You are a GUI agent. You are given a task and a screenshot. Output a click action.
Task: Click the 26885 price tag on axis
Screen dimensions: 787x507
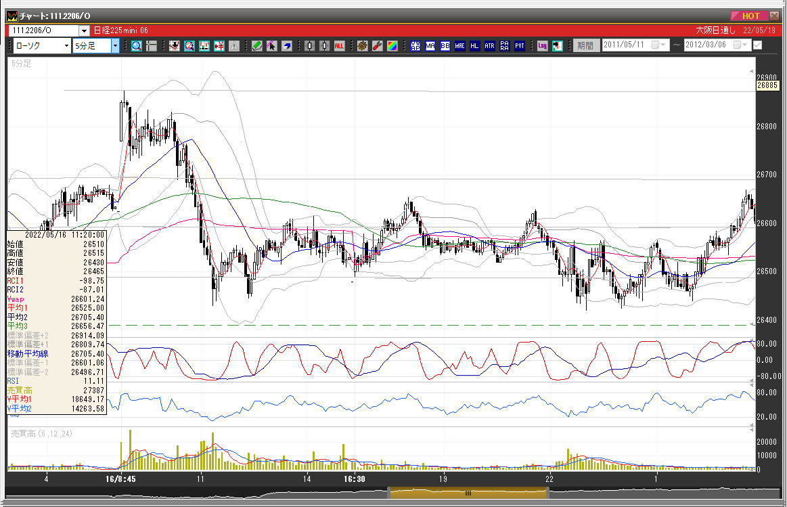767,85
